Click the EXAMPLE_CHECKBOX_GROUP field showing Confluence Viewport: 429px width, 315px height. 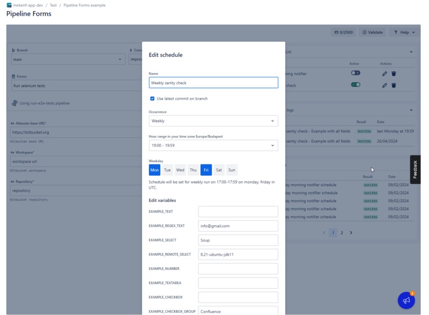pos(238,311)
